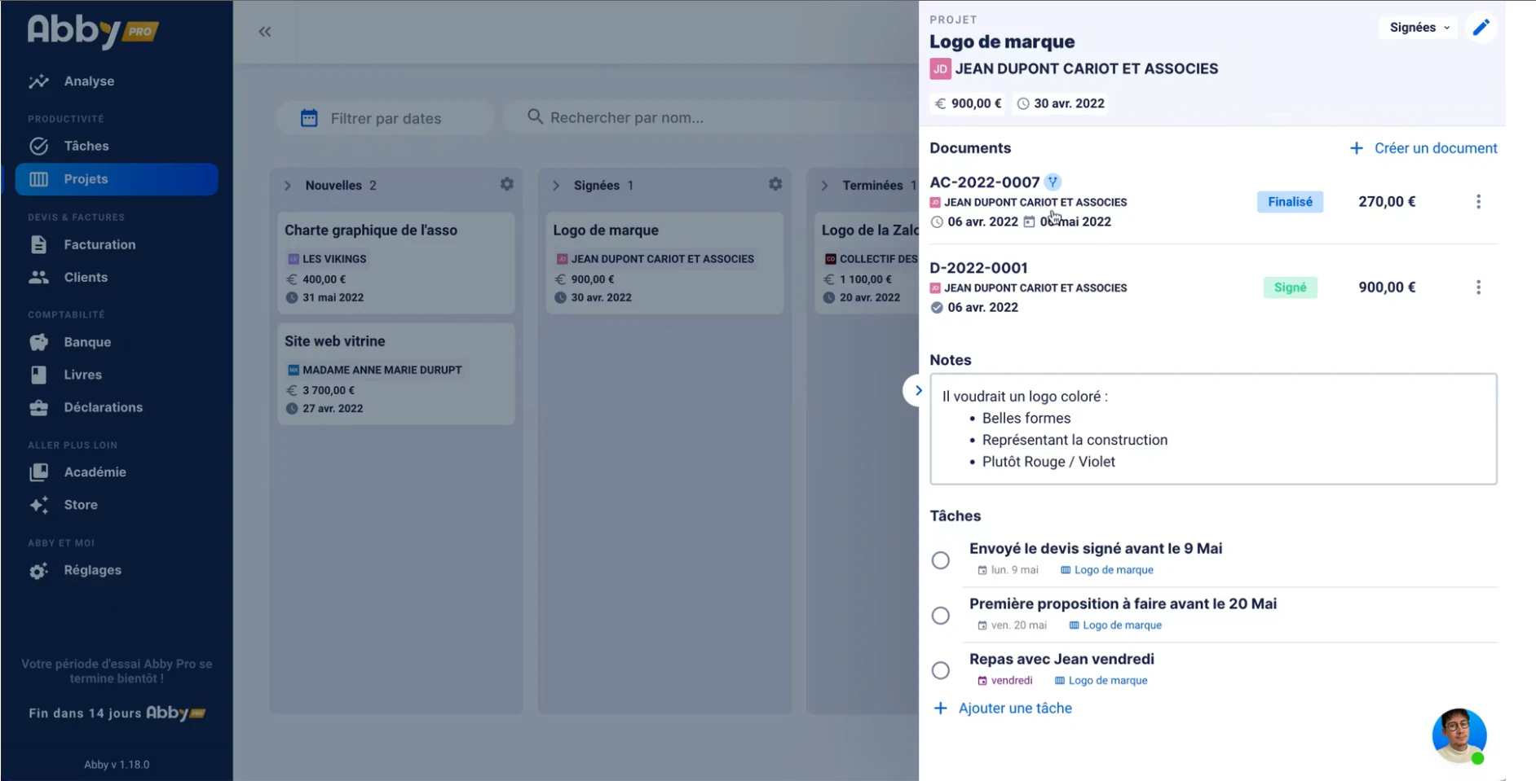
Task: Mark 'Première proposition à faire' task complete
Action: point(941,616)
